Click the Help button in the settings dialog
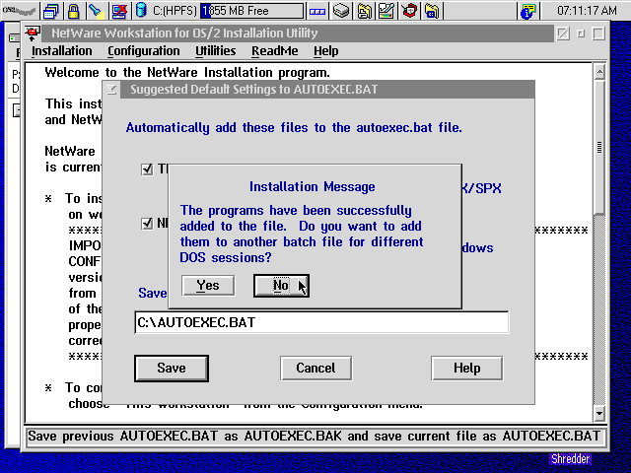Screen dimensions: 631x473 (466, 368)
